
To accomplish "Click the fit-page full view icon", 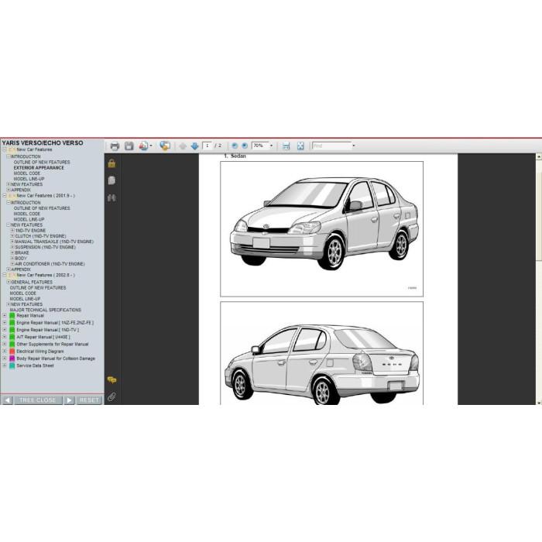I will tap(300, 146).
